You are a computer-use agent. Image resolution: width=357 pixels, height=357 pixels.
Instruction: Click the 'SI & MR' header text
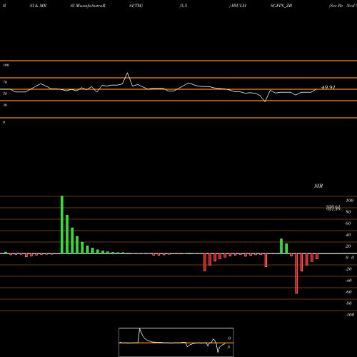click(38, 6)
